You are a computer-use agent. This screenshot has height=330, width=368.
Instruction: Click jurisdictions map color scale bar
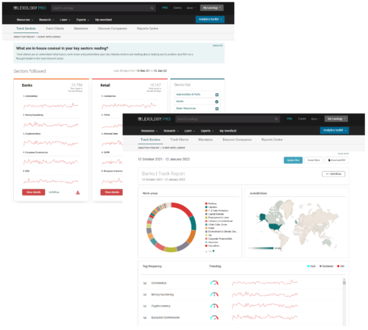pos(262,248)
